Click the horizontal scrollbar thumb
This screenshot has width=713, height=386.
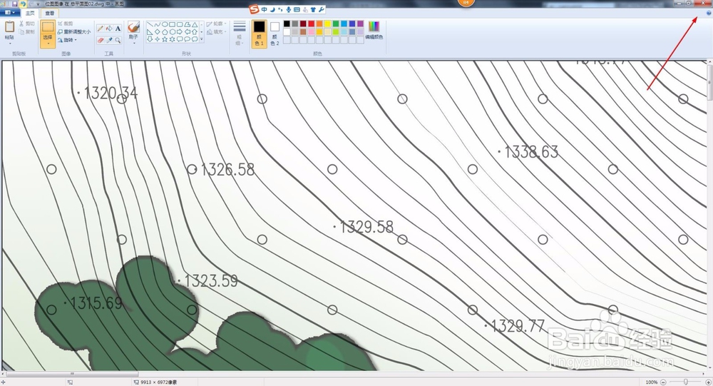point(72,374)
